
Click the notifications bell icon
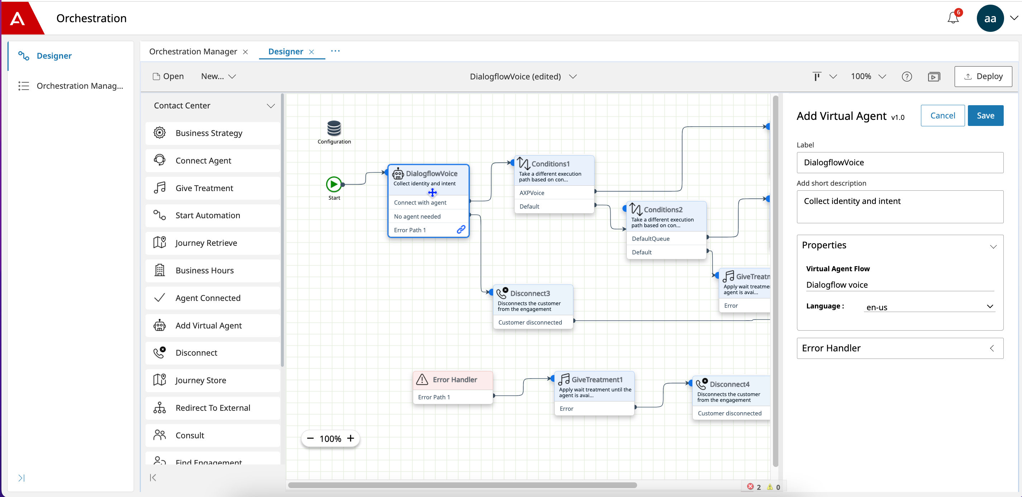[953, 18]
